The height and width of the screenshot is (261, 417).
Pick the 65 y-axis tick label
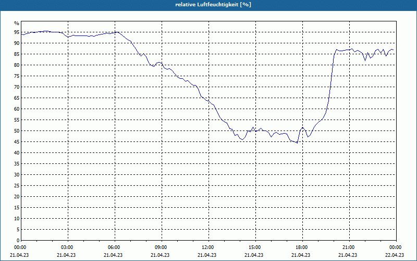[17, 98]
